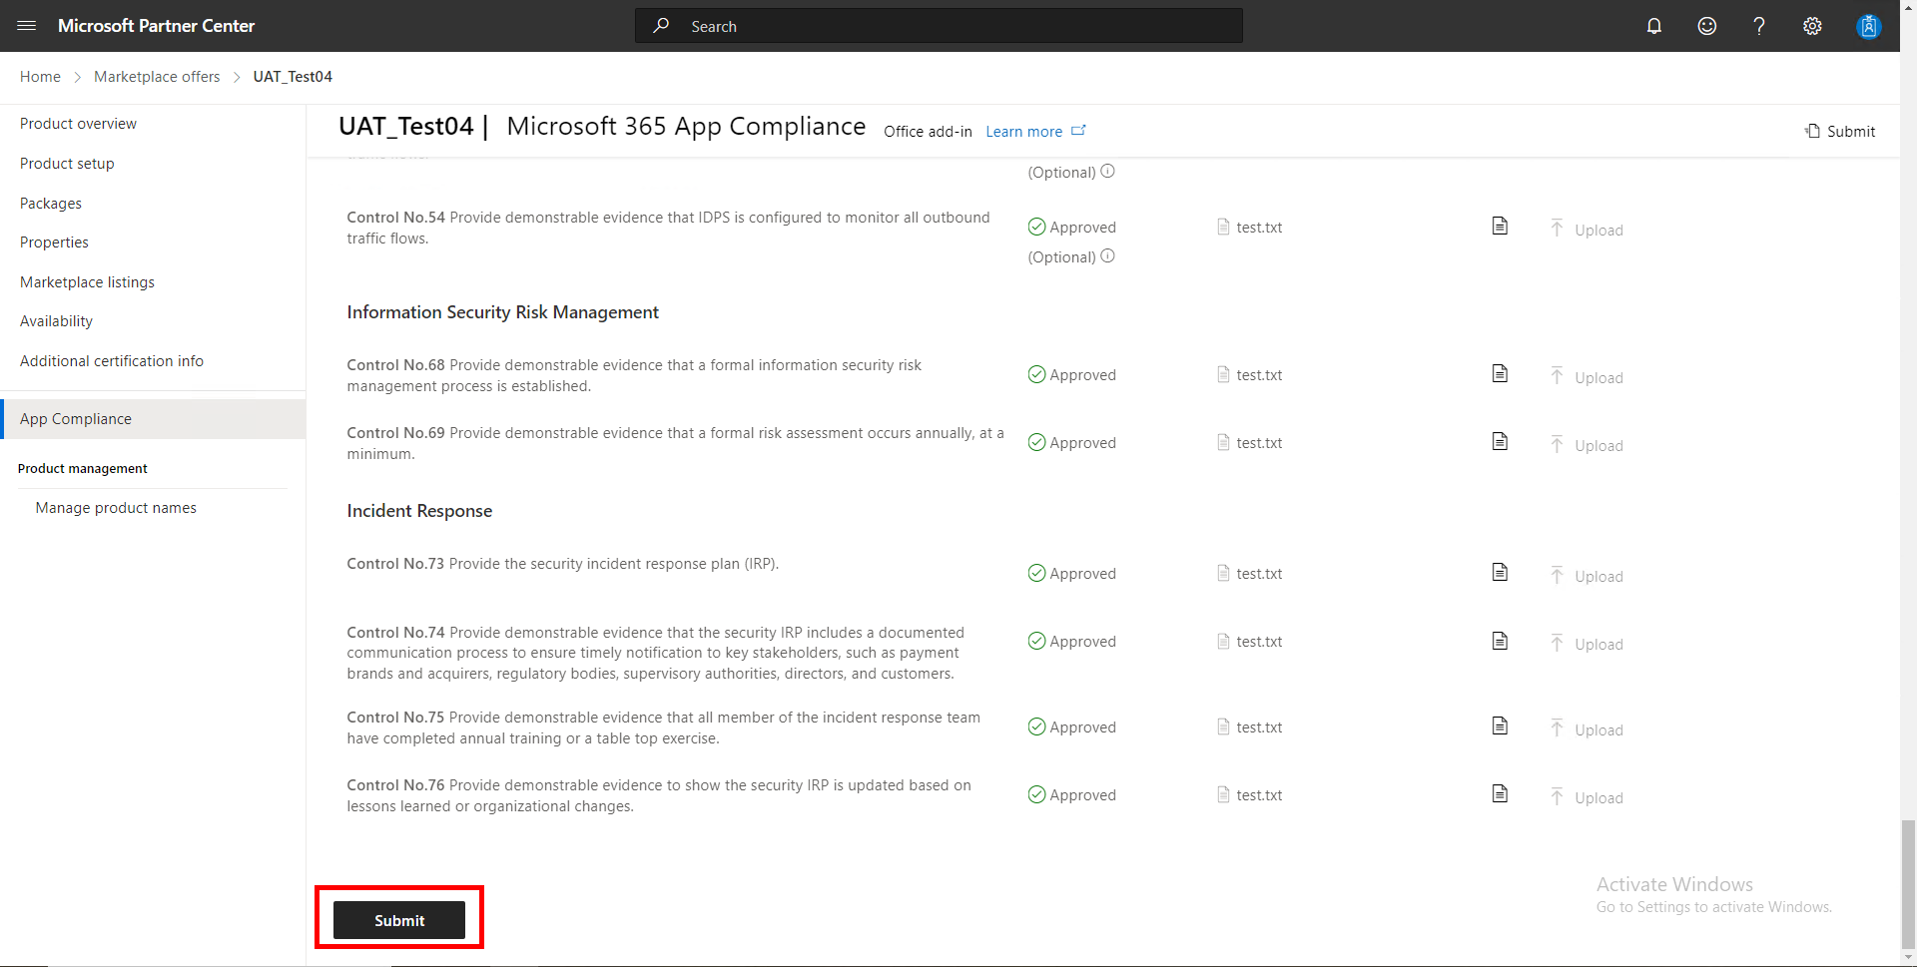Upload evidence for Control No.73
1917x967 pixels.
coord(1587,576)
